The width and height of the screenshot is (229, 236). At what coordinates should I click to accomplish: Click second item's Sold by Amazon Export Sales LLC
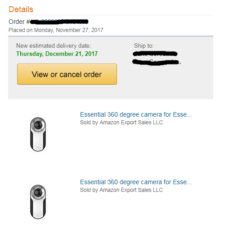(x=121, y=190)
